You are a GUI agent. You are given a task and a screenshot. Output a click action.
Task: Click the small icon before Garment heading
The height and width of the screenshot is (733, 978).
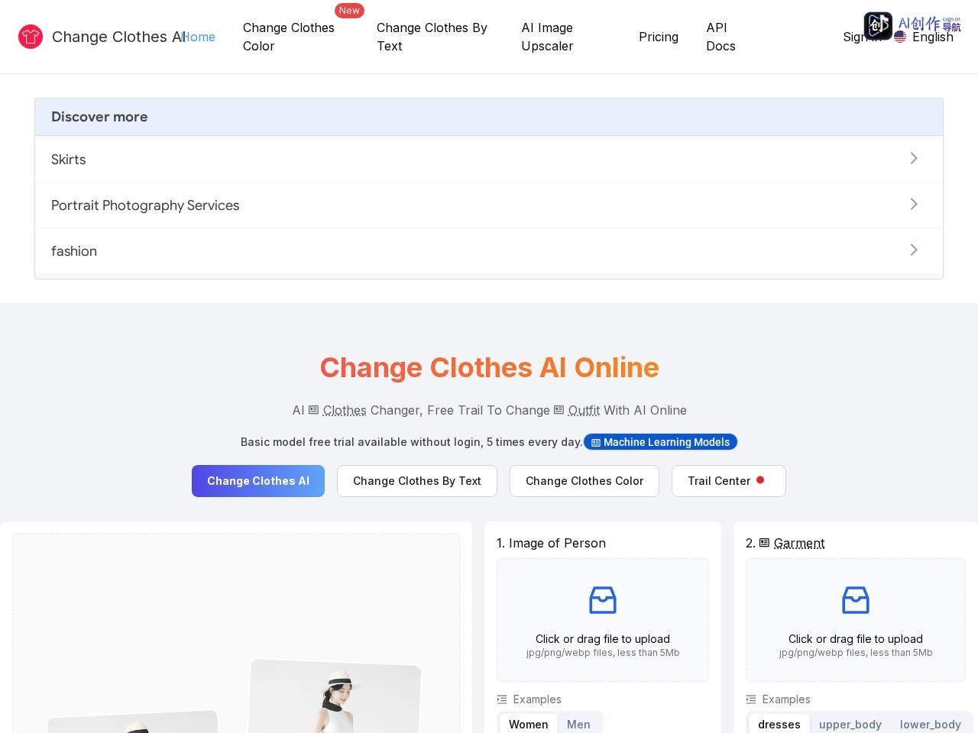(x=764, y=543)
